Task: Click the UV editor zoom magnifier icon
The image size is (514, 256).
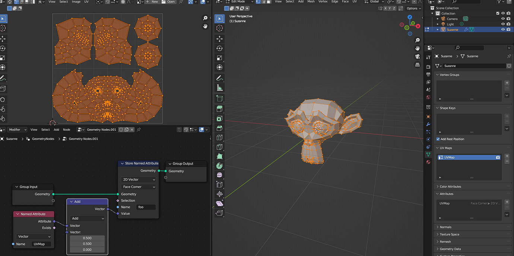Action: coord(205,18)
